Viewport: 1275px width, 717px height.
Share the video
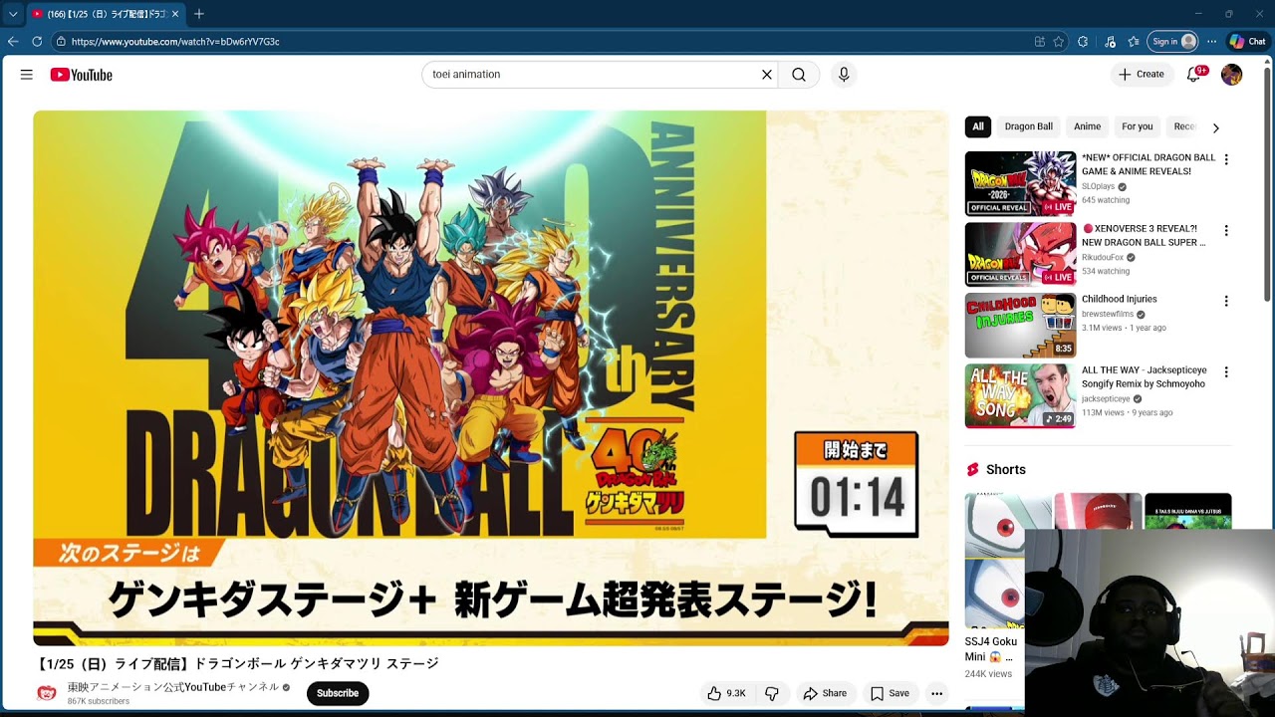tap(825, 693)
